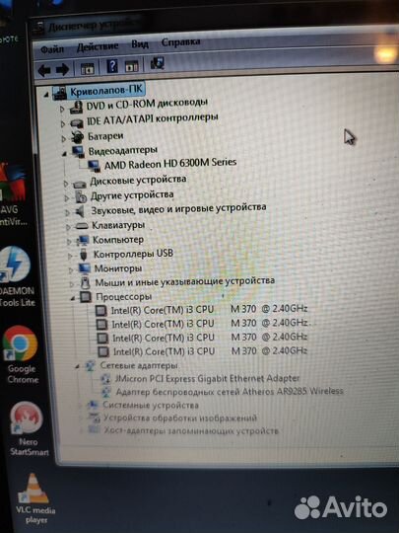Expand the Другие устройства node

point(67,197)
